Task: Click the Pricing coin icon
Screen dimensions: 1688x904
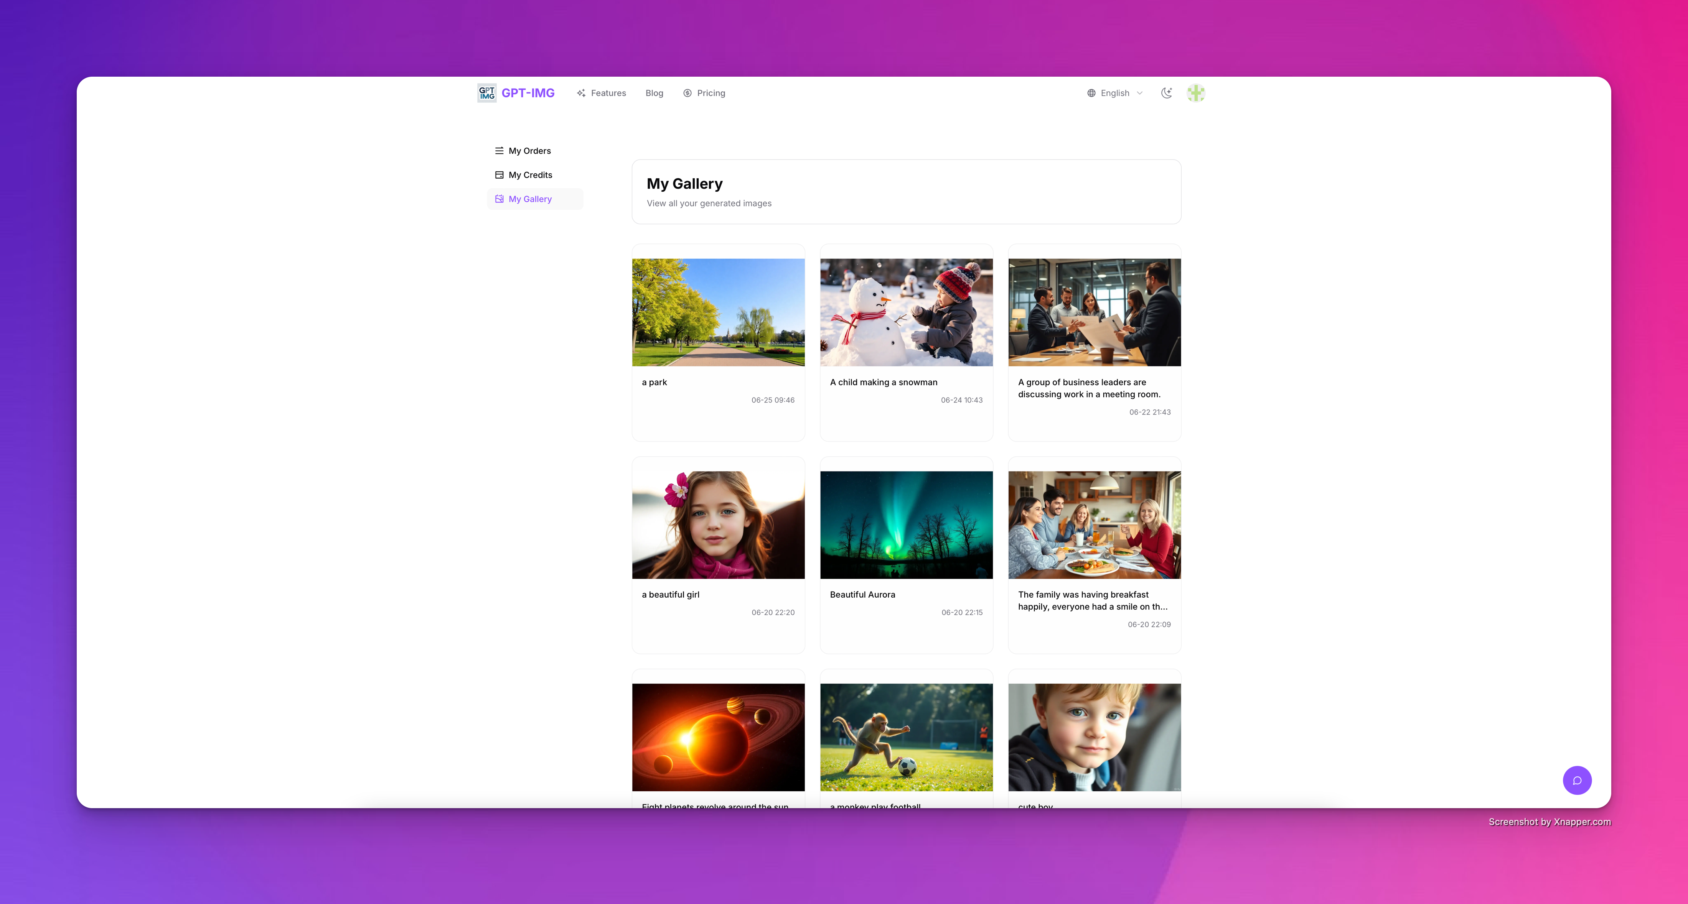Action: point(687,93)
